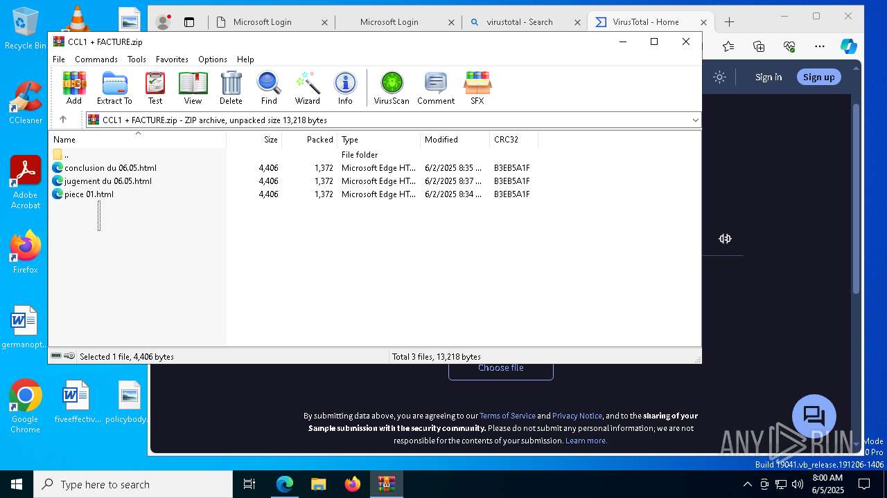Open File Explorer from the taskbar

(x=318, y=484)
